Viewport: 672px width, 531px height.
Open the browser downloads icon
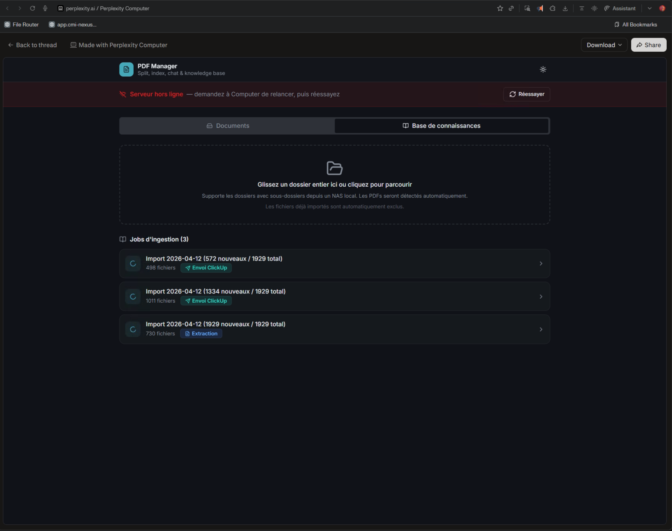(565, 8)
